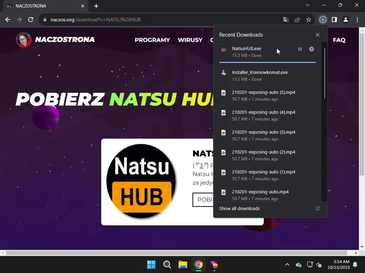
Task: Open the network tray icon
Action: [310, 264]
